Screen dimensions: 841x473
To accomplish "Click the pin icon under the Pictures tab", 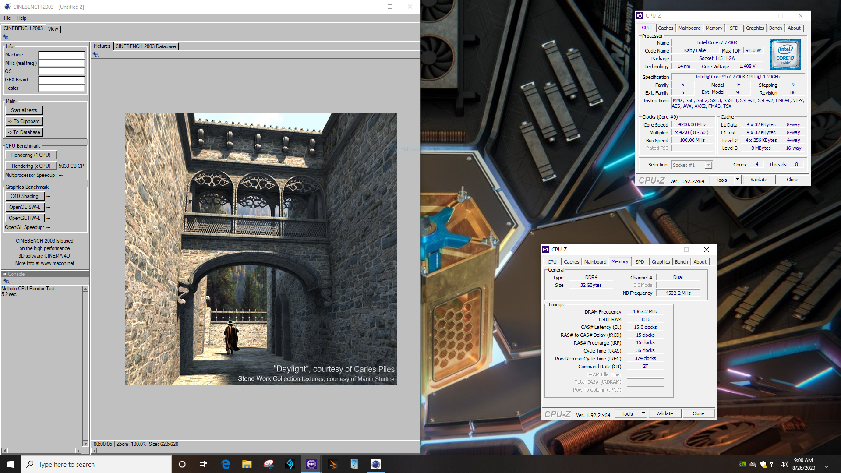I will point(95,55).
